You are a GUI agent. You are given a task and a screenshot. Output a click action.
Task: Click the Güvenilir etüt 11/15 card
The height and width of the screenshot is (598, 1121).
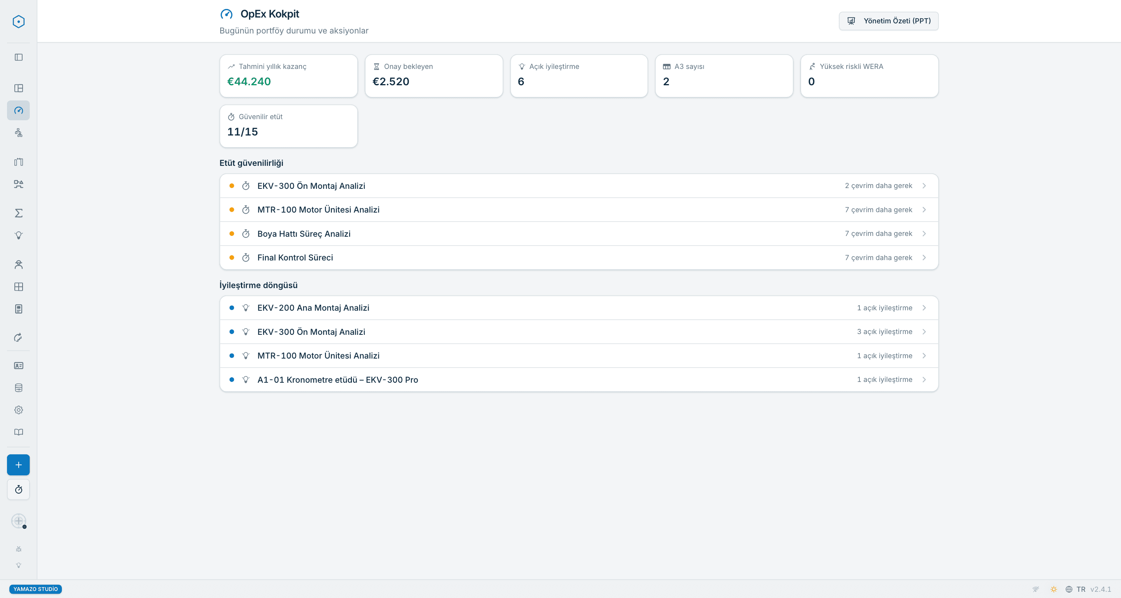[288, 126]
